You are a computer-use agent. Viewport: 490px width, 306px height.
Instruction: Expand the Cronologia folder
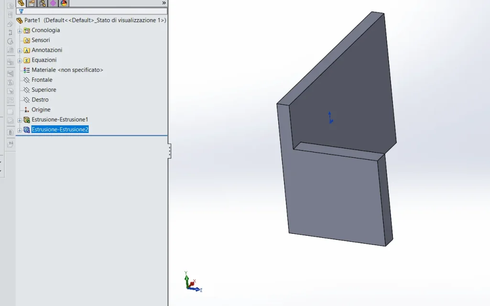pyautogui.click(x=20, y=31)
